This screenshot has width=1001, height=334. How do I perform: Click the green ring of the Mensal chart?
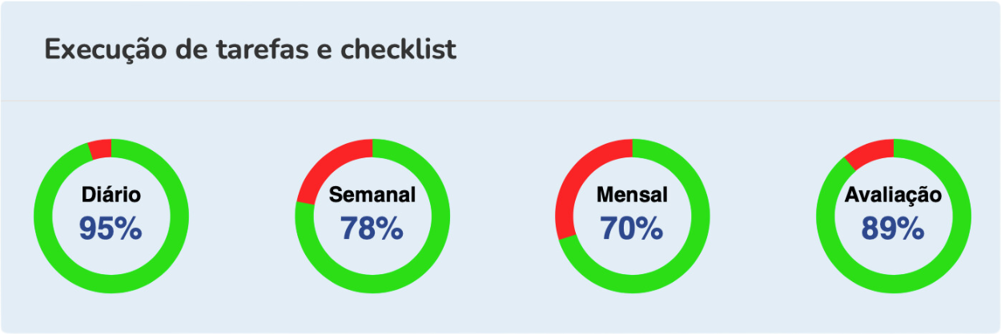point(633,283)
